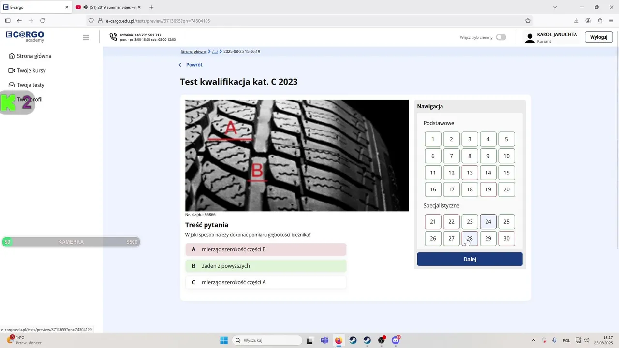Go to question 28

(470, 238)
